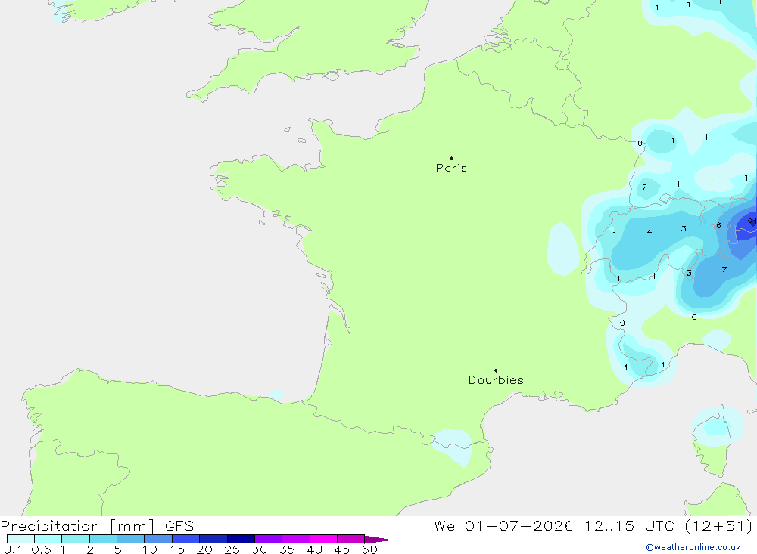
Task: Select the Paris map label
Action: 451,168
